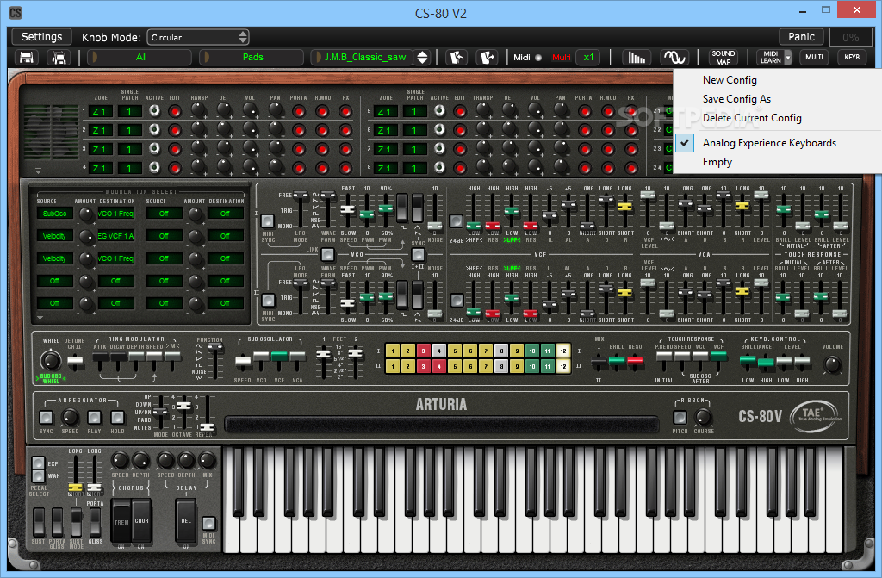
Task: Click the Chorus Depth knob
Action: click(140, 460)
